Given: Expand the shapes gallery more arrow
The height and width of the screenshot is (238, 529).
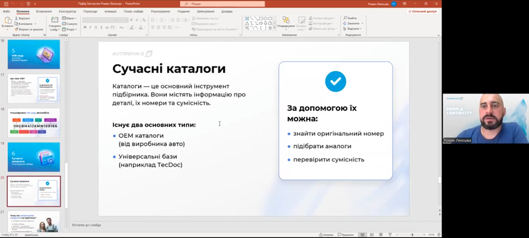Looking at the screenshot, I should pos(276,28).
